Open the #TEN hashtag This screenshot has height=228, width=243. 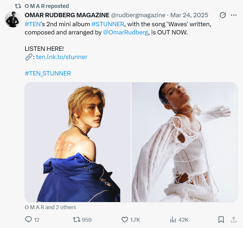coord(33,24)
